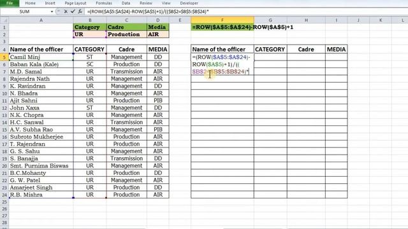This screenshot has width=408, height=229.
Task: Open the Page Layout tab
Action: 75,3
